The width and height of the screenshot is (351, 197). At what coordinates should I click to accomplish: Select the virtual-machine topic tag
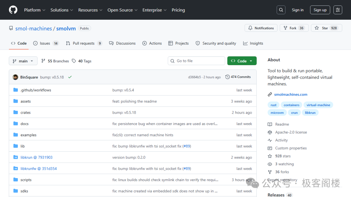click(x=318, y=105)
